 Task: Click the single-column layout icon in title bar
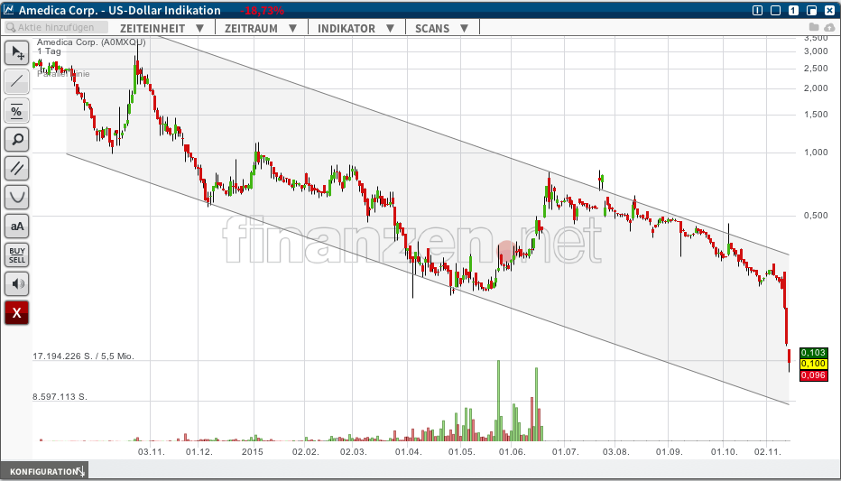click(757, 10)
